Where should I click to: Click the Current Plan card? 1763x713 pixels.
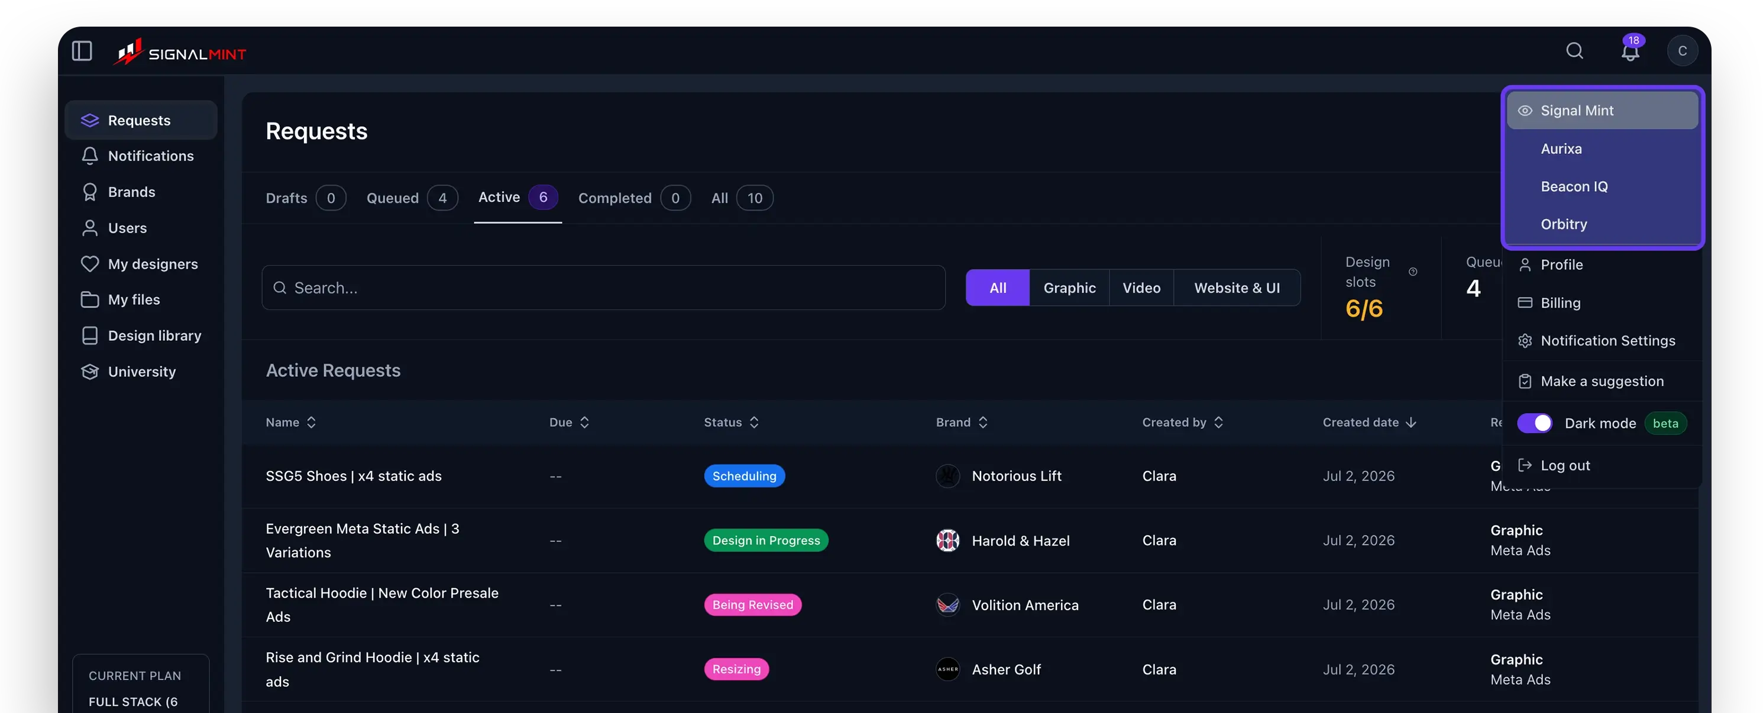pos(140,684)
